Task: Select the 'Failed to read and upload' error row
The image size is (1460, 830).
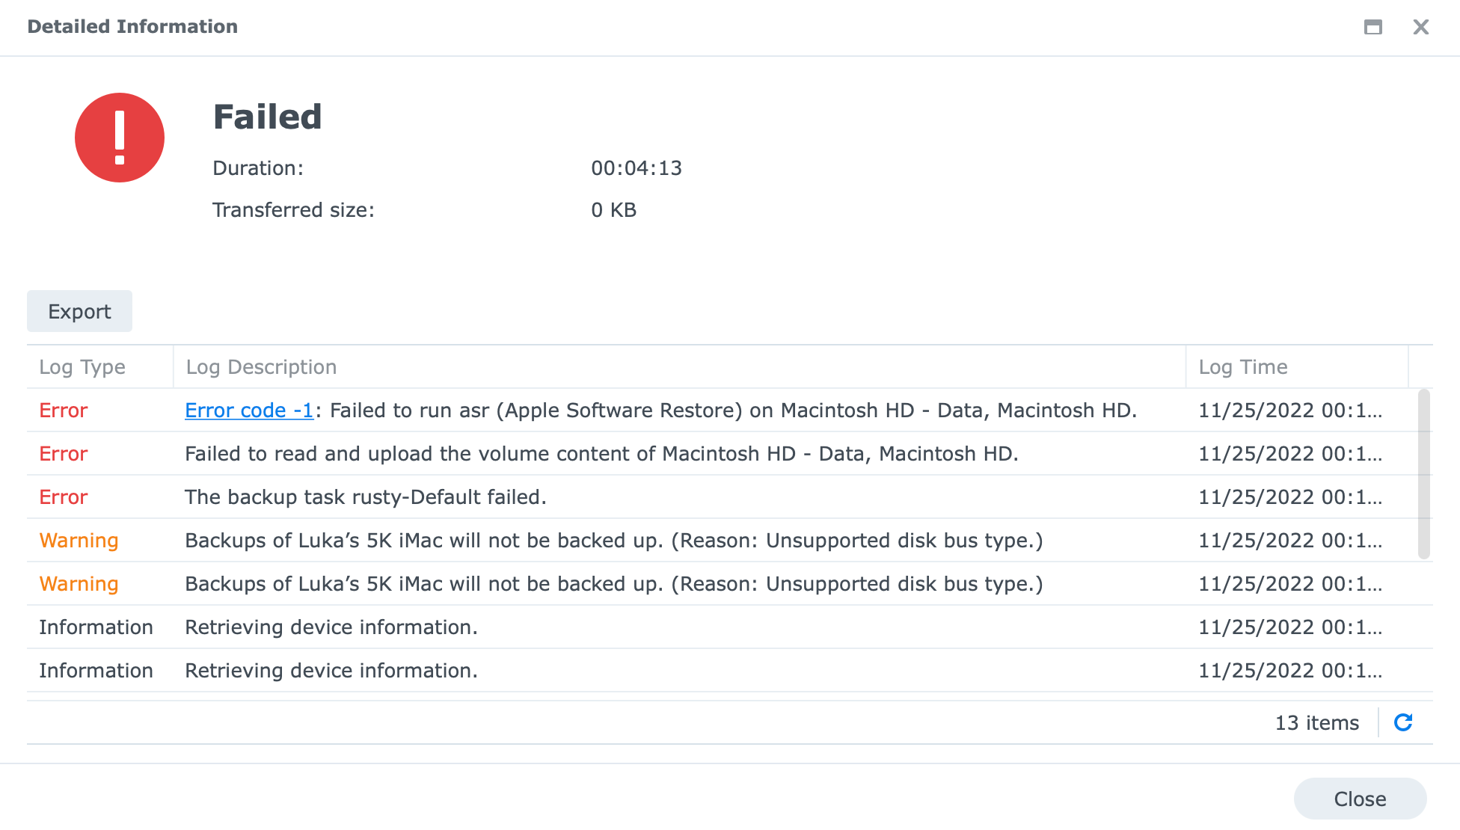Action: coord(723,454)
